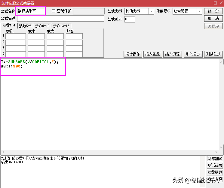Click row 1 缺省 value field

(x=74, y=36)
